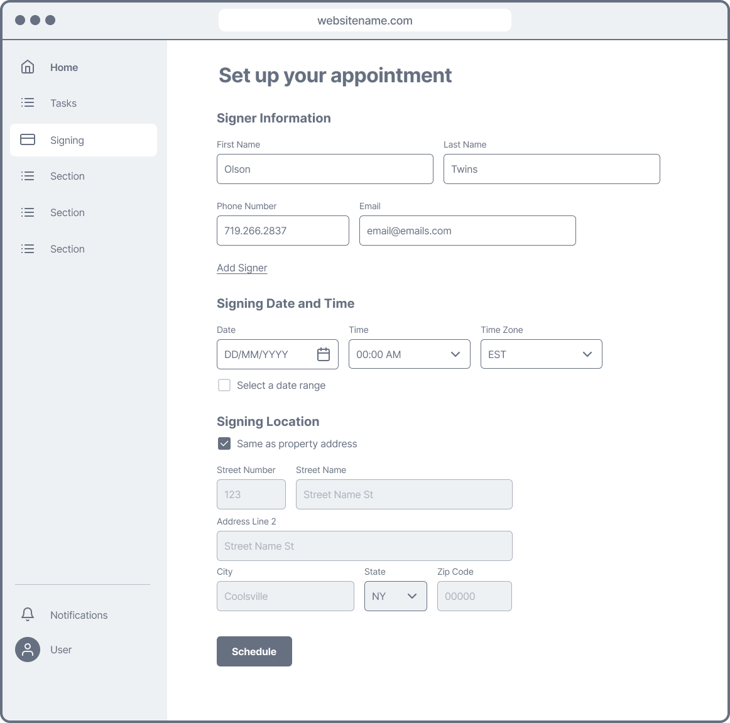Click the websitename.com address bar
This screenshot has height=723, width=730.
pos(365,21)
